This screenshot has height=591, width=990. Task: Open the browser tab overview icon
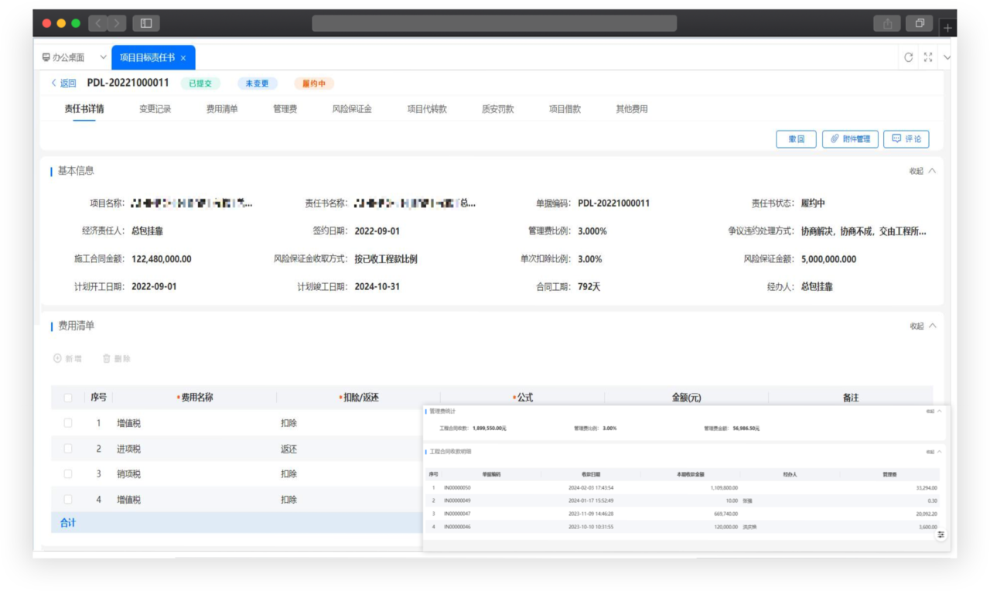coord(920,23)
